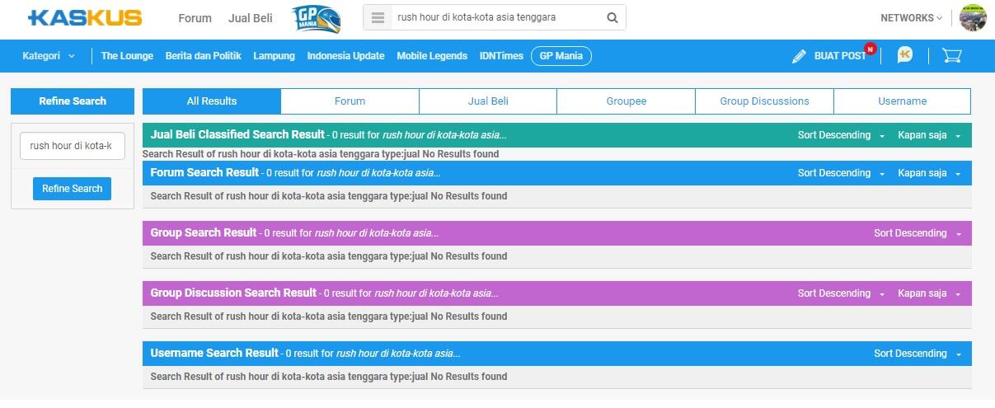This screenshot has width=995, height=408.
Task: Select the All Results tab
Action: click(212, 101)
